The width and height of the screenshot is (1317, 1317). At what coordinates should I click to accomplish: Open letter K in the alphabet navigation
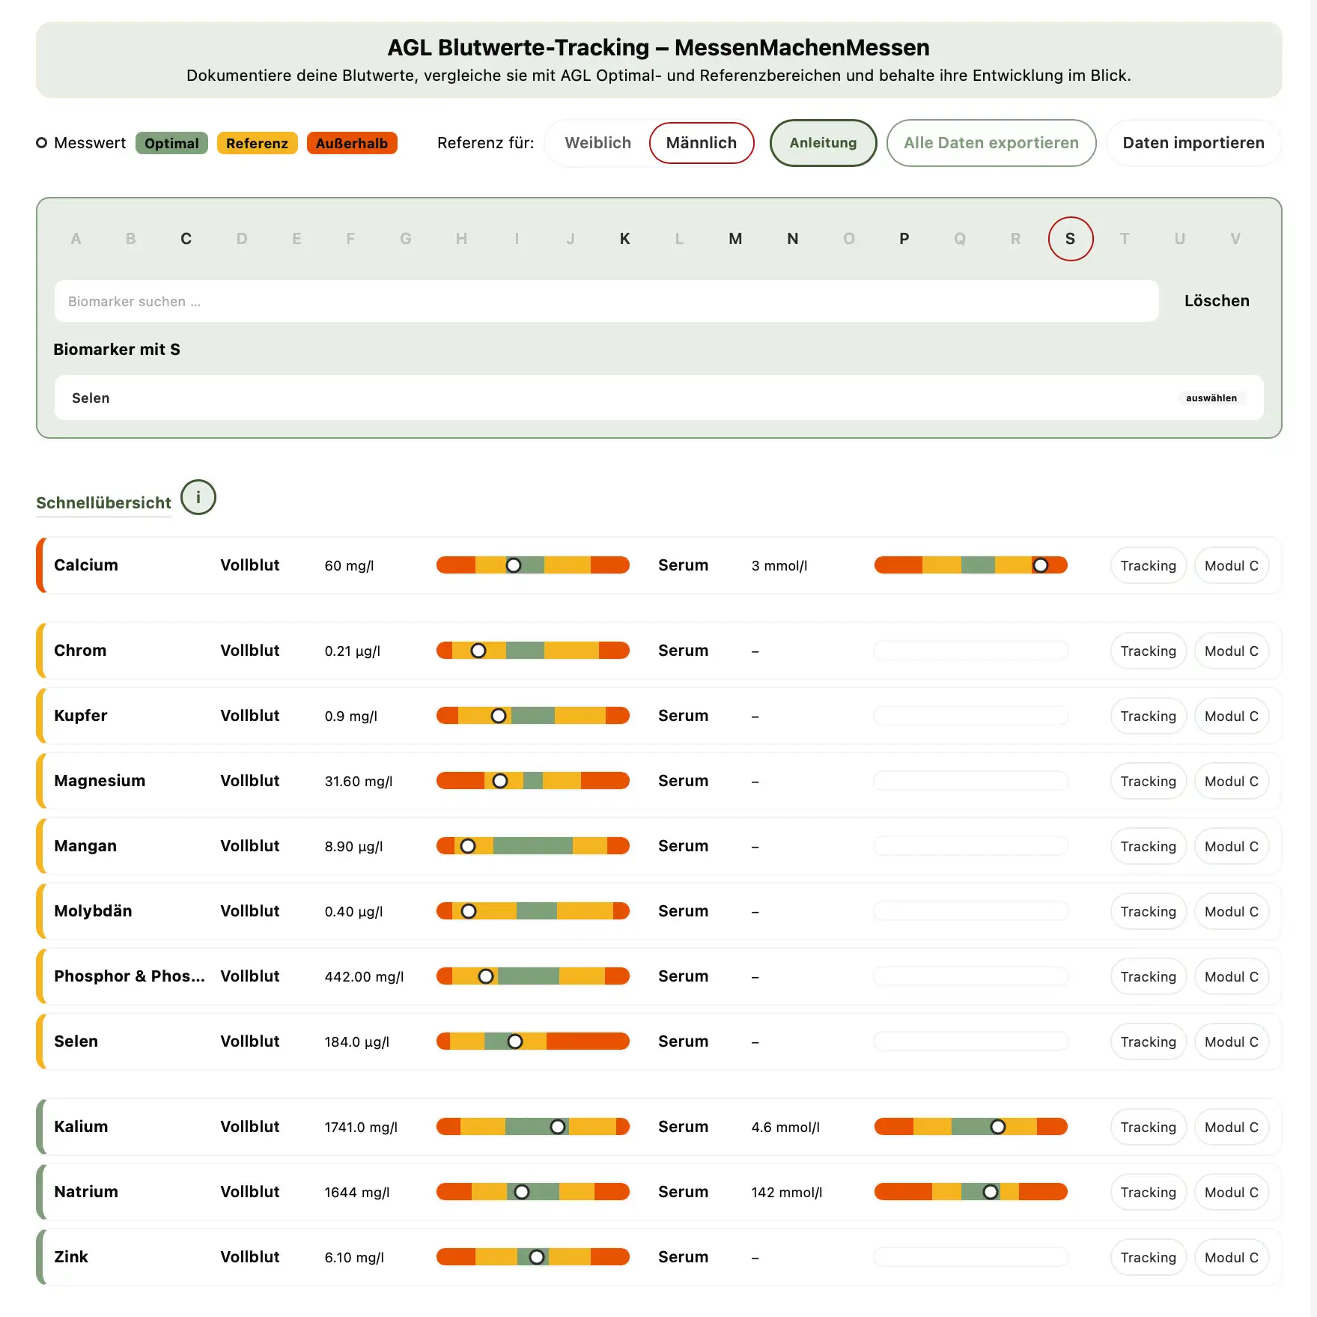[x=624, y=239]
